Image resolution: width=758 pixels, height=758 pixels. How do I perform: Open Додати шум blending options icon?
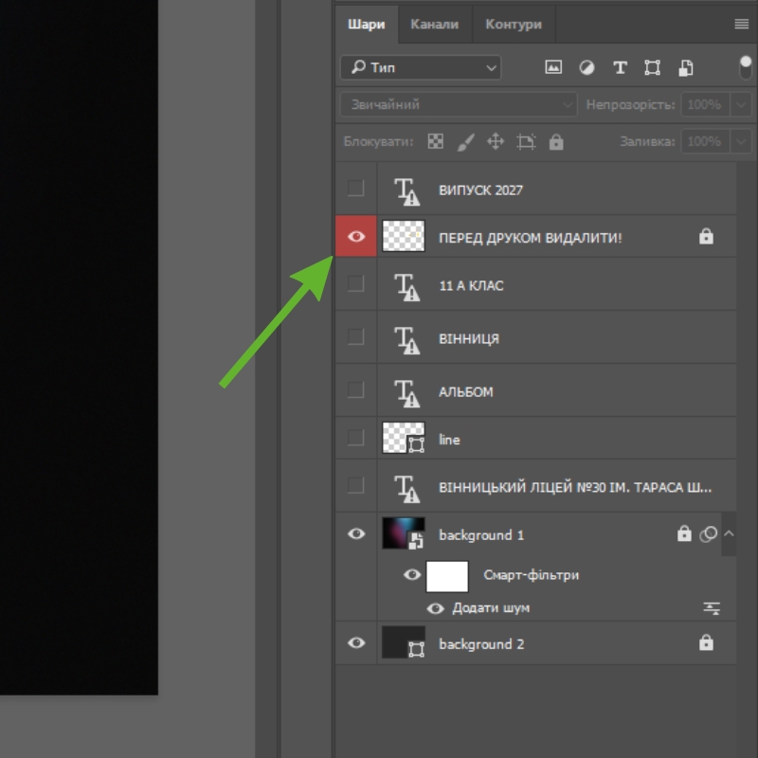click(712, 607)
